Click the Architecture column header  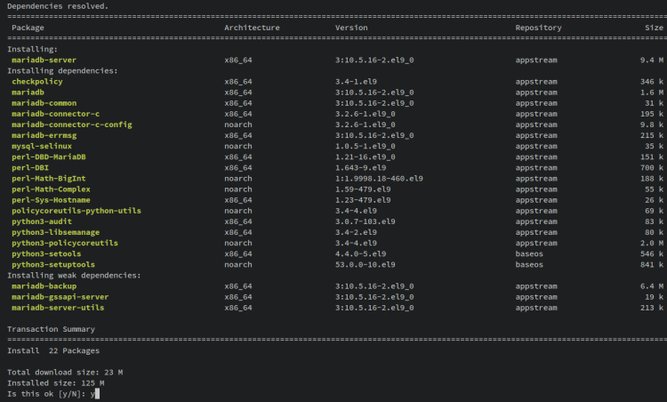point(252,28)
